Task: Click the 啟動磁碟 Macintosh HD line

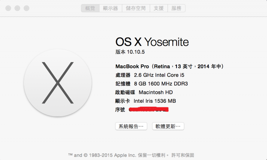Action: (x=144, y=92)
